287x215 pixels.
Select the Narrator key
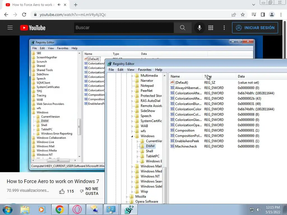pos(147,81)
